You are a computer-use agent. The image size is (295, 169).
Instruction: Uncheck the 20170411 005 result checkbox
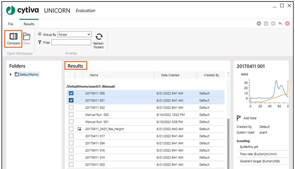(71, 93)
